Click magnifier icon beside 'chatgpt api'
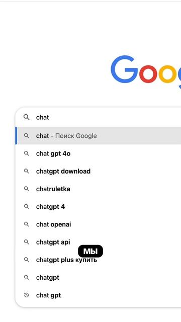The image size is (181, 322). tap(27, 242)
